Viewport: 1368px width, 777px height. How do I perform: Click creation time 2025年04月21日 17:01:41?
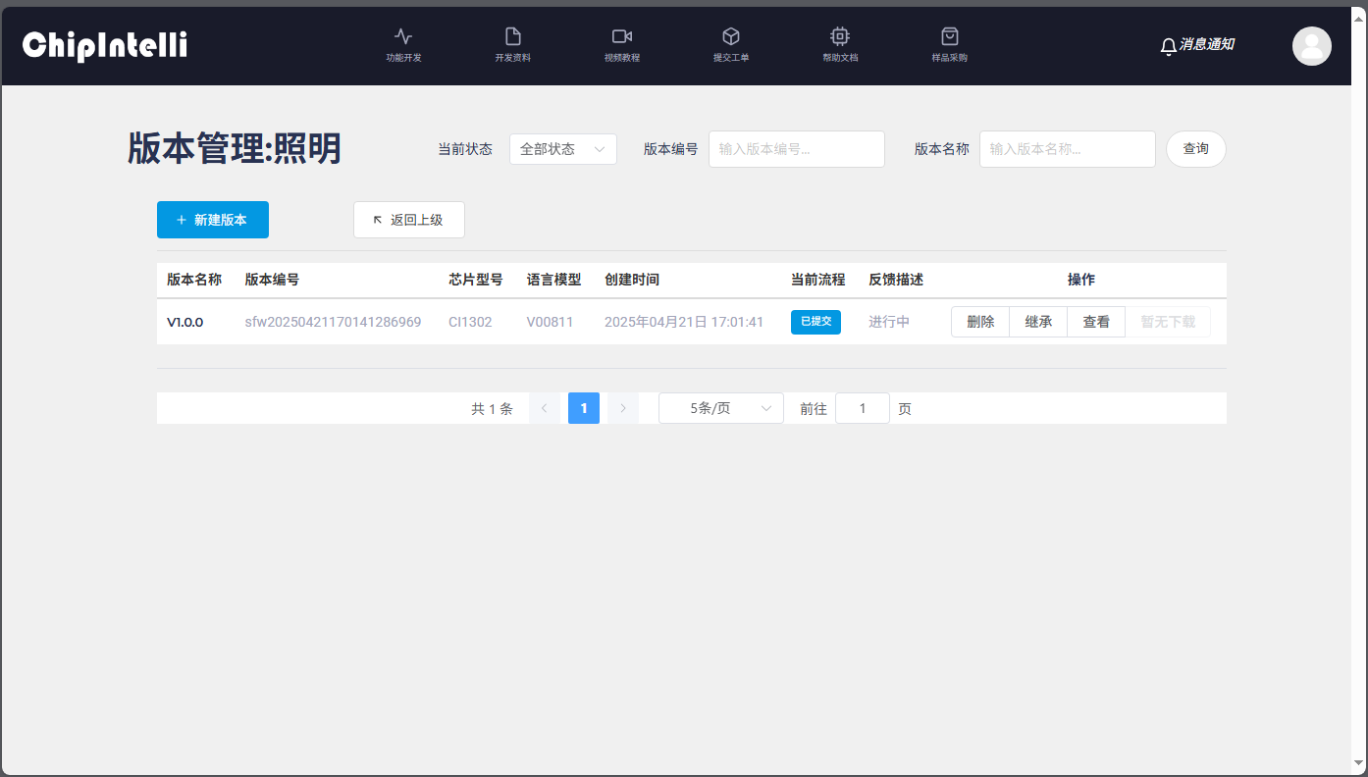tap(684, 322)
